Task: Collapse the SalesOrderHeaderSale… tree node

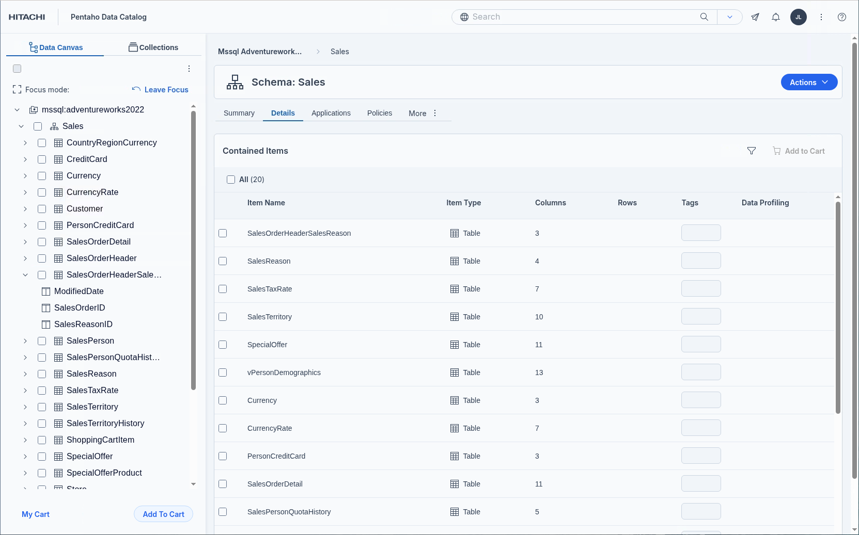Action: 25,275
